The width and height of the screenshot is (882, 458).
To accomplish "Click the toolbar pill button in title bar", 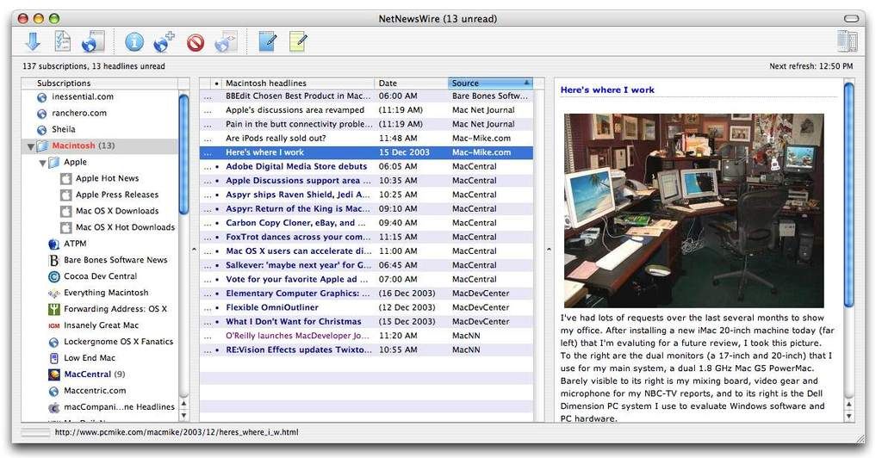I will tap(852, 19).
